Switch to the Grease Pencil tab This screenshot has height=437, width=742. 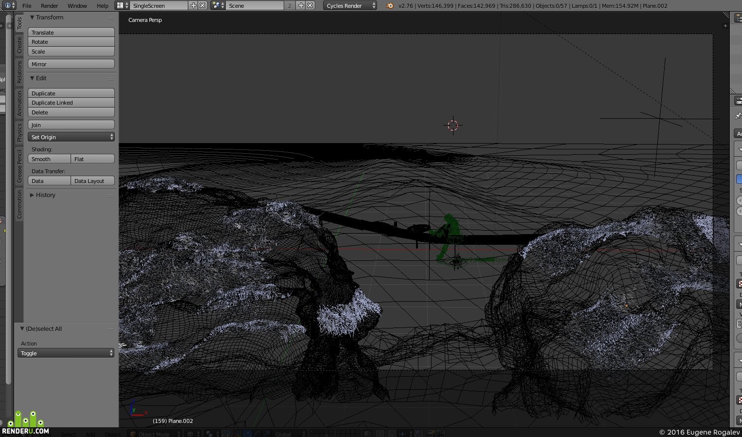tap(19, 166)
